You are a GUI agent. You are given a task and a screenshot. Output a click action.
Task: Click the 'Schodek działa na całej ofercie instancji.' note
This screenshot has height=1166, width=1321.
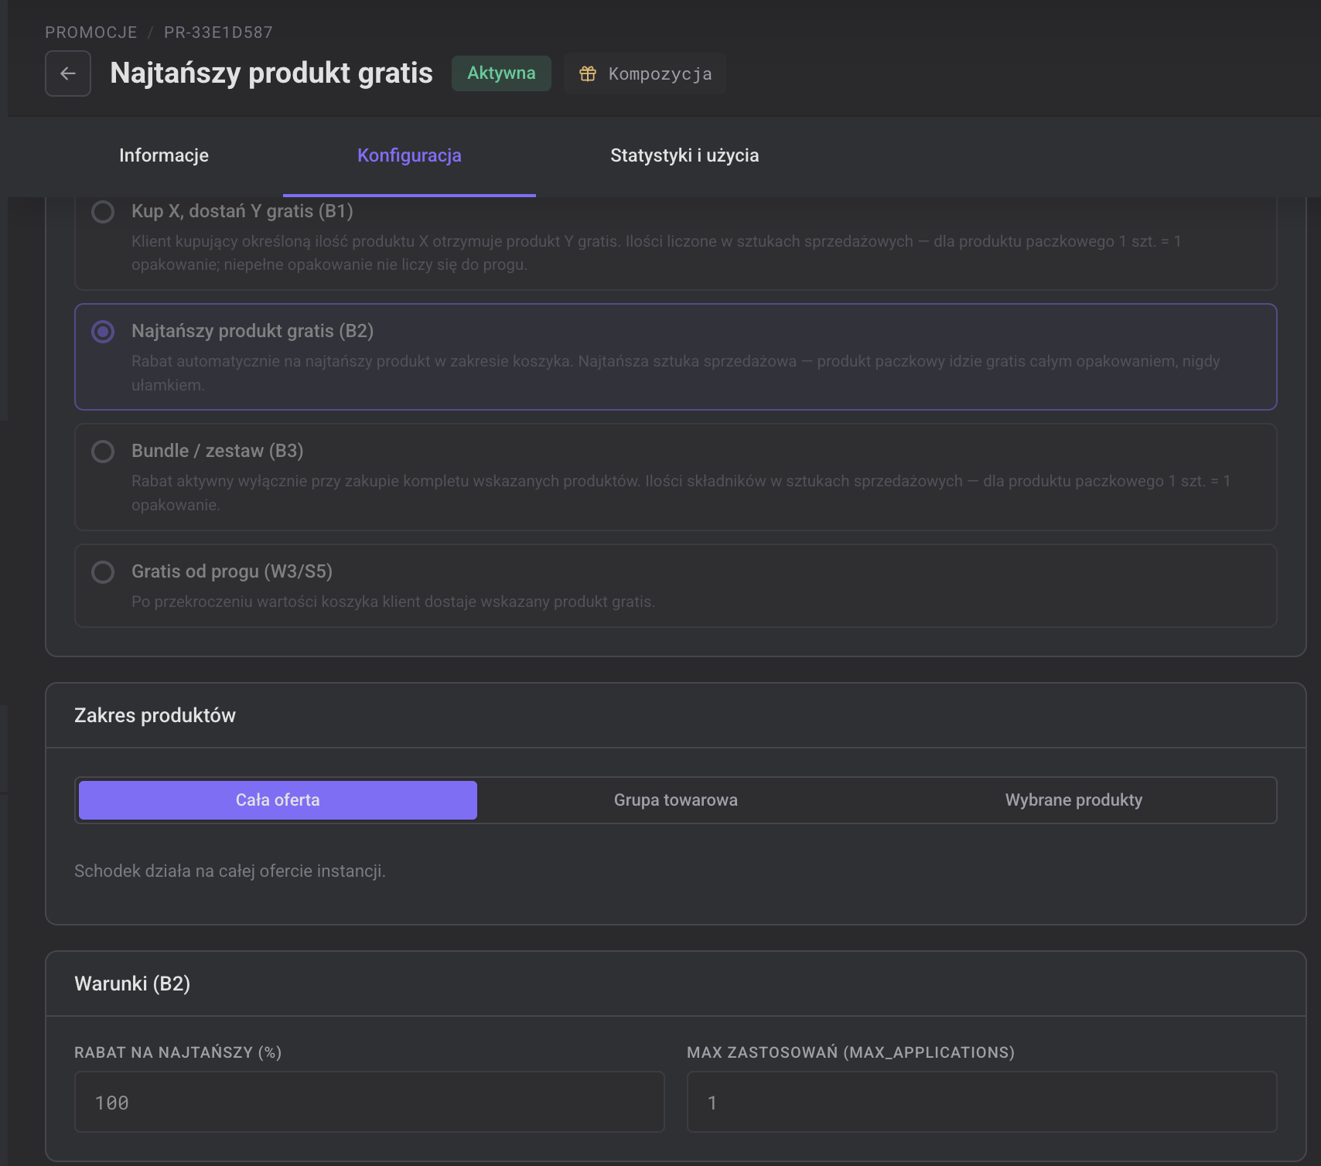click(x=230, y=871)
